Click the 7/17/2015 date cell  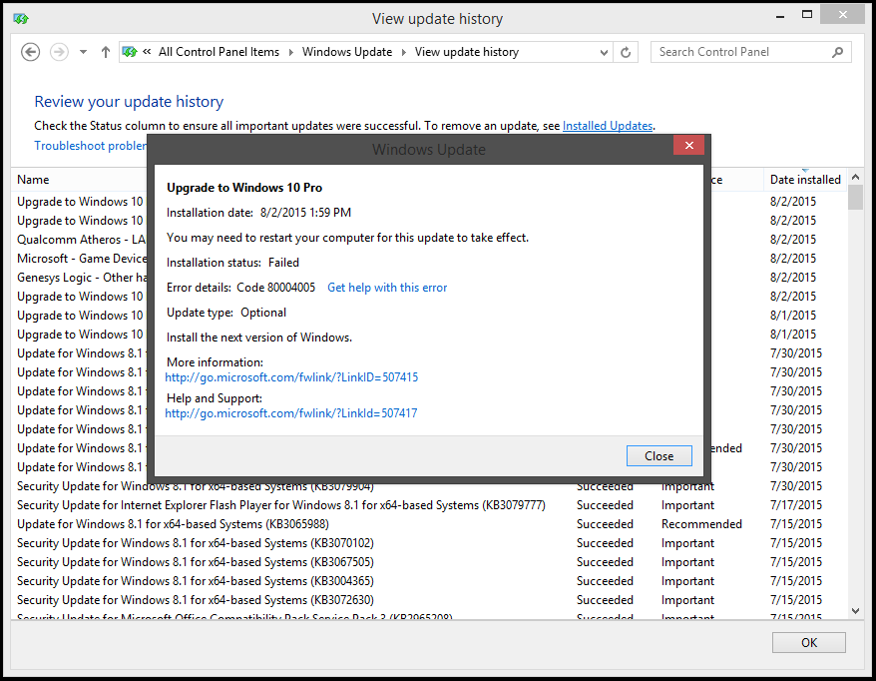coord(796,505)
